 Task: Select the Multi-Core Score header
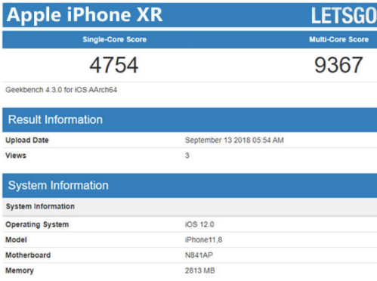(339, 39)
